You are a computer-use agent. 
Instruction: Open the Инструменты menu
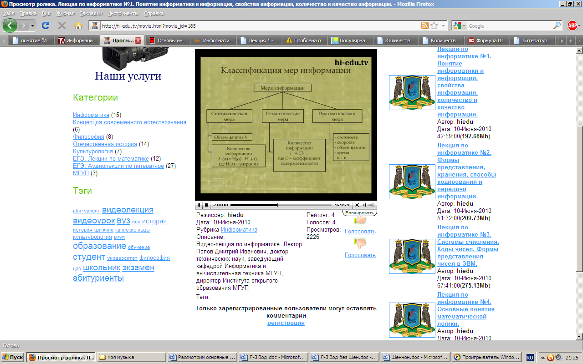(x=123, y=13)
